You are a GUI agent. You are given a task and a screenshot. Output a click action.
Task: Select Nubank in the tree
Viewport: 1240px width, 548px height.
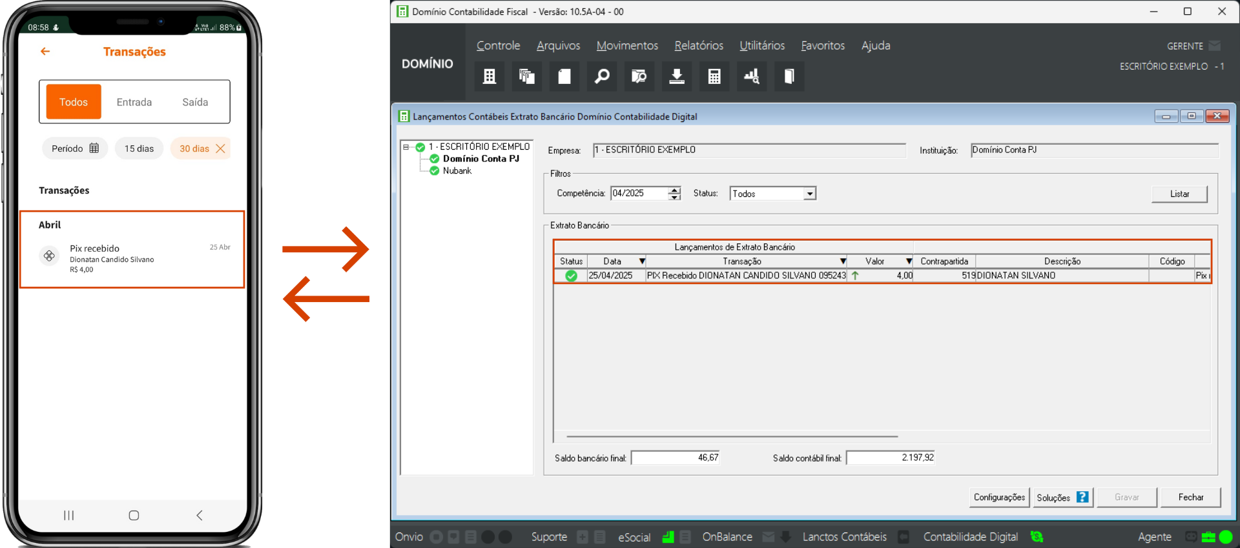tap(457, 171)
